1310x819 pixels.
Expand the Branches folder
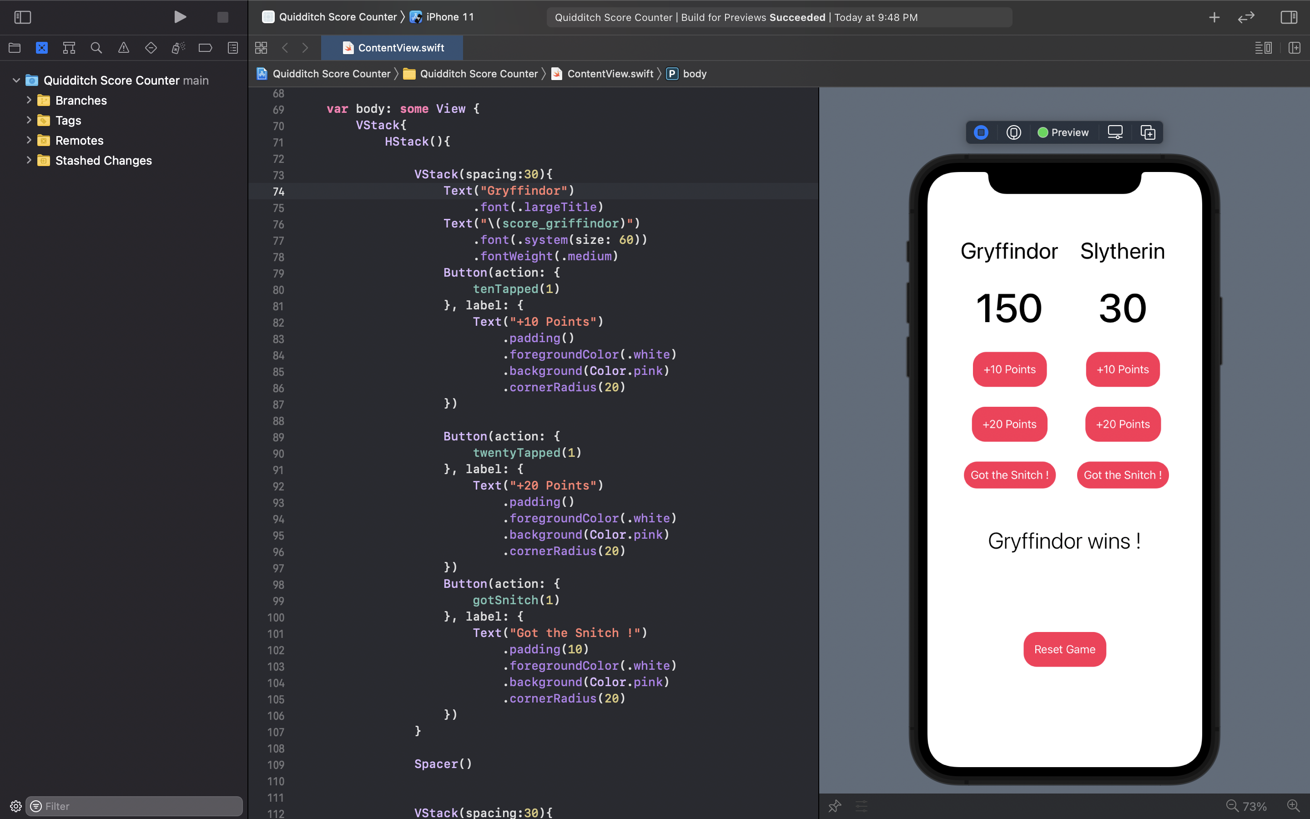[x=29, y=100]
